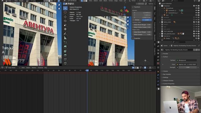Click the Surface Background shader field
The image size is (201, 113).
tap(187, 60)
